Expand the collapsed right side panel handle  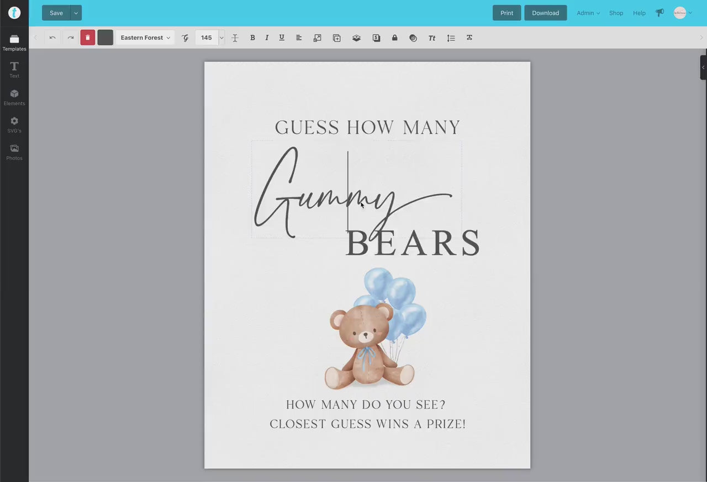click(x=703, y=67)
